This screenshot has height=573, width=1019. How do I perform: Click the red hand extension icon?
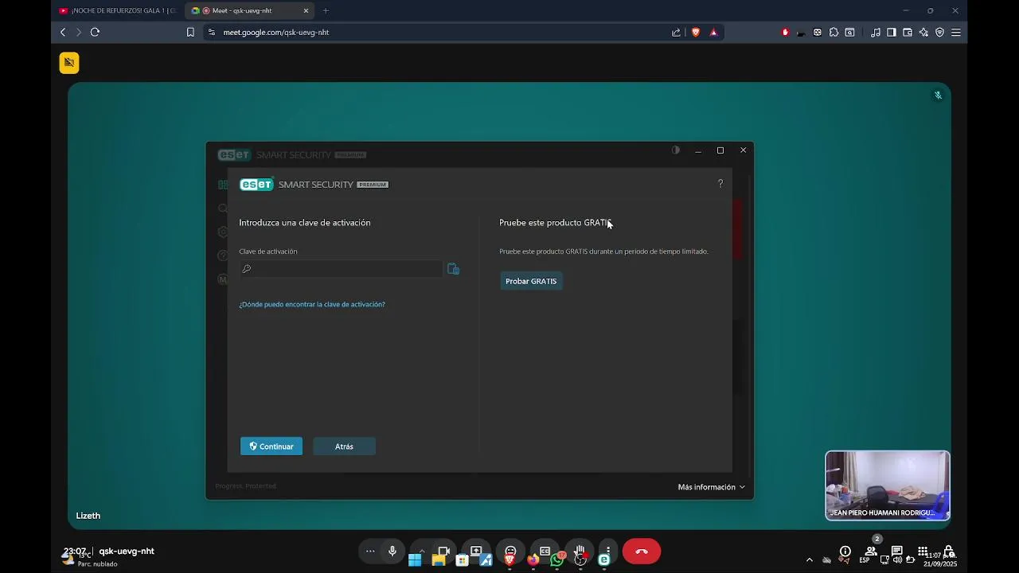pyautogui.click(x=786, y=32)
